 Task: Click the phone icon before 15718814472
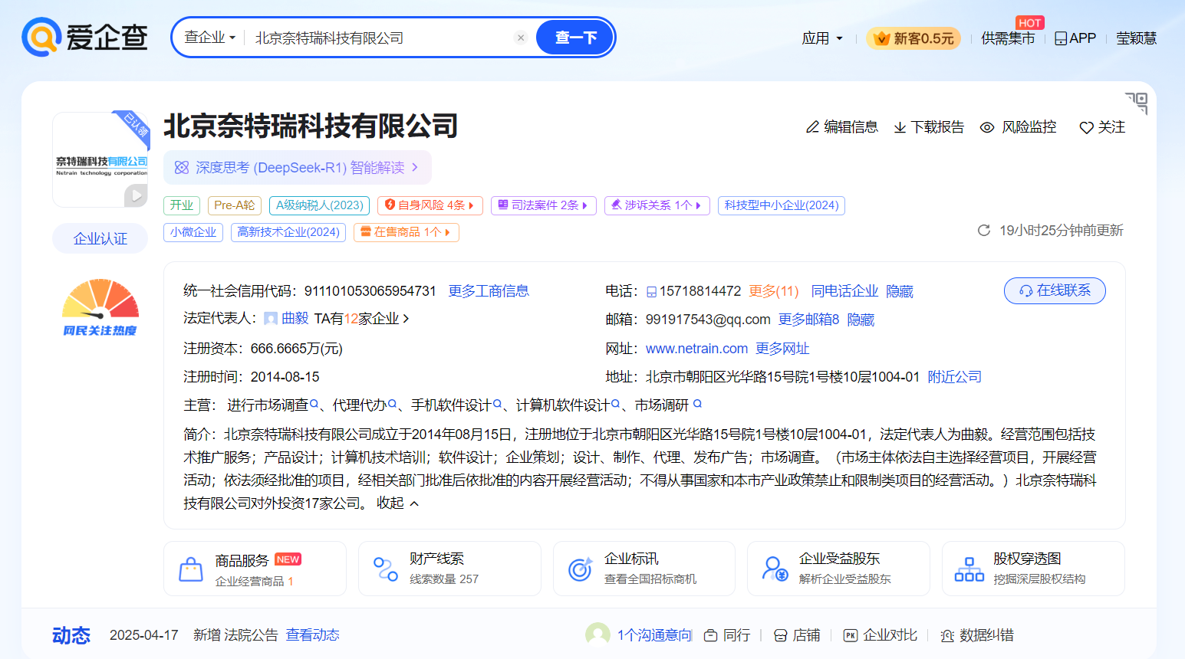(x=651, y=292)
